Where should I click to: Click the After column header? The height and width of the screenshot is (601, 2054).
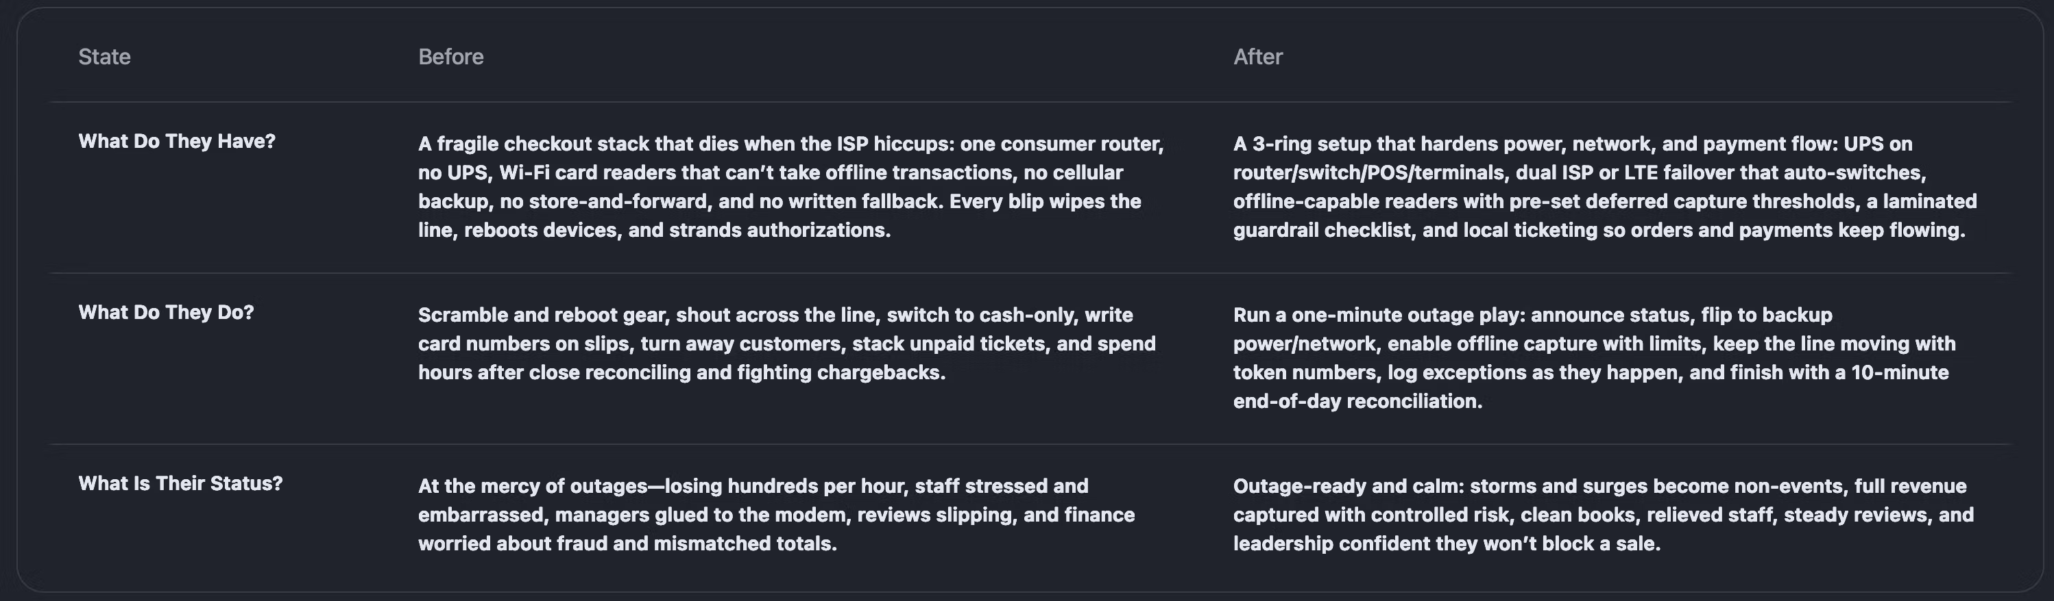click(x=1257, y=57)
